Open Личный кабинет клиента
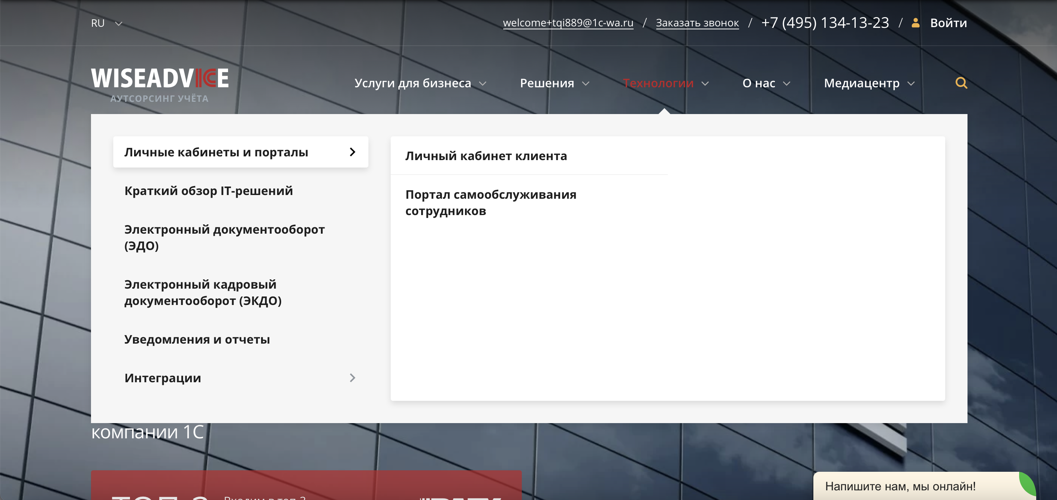 (x=486, y=156)
